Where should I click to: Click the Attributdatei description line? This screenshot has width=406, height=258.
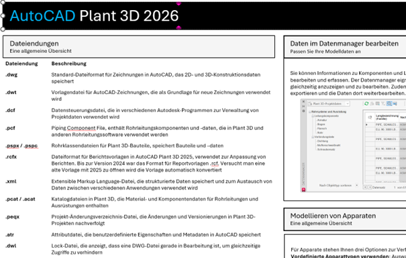tap(156, 235)
